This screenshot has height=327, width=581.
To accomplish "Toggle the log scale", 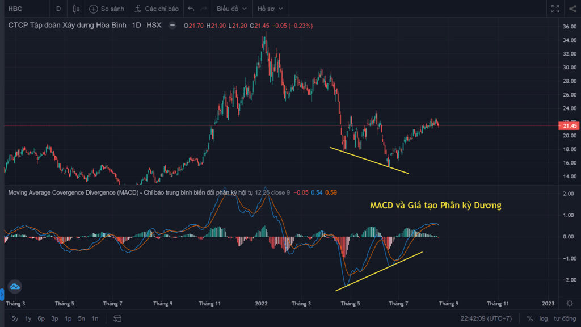I will pyautogui.click(x=544, y=318).
